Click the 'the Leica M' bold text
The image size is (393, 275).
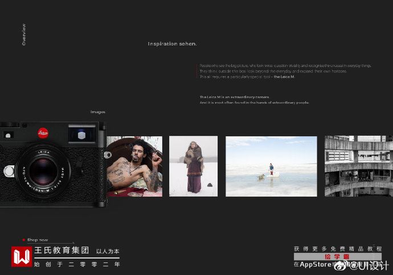(x=284, y=77)
